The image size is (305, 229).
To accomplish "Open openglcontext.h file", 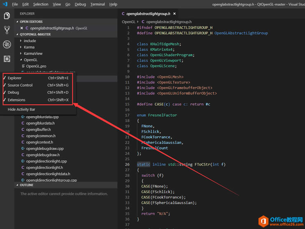I will 40,142.
